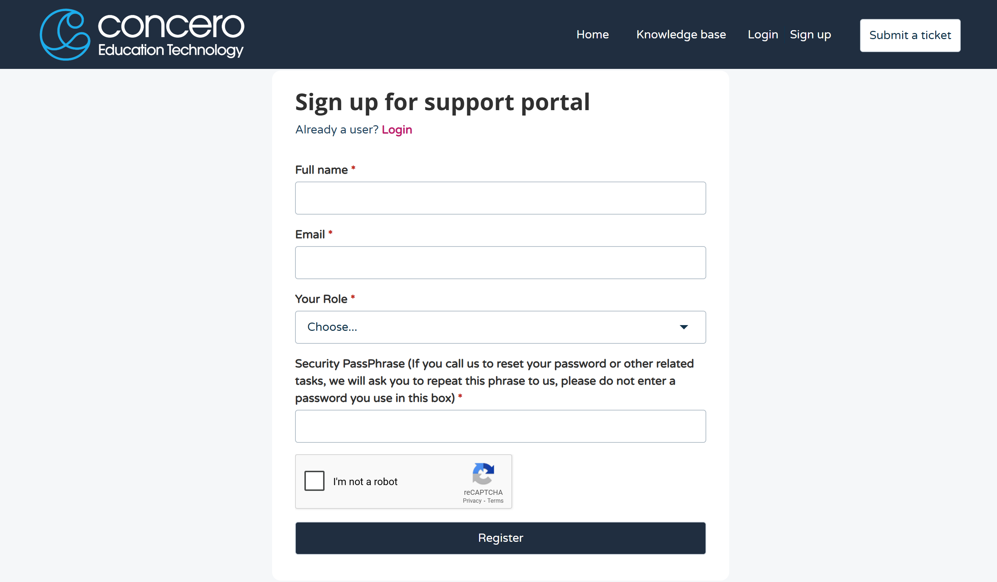Click the Concero Education Technology wordmark
The height and width of the screenshot is (582, 997).
coord(171,35)
